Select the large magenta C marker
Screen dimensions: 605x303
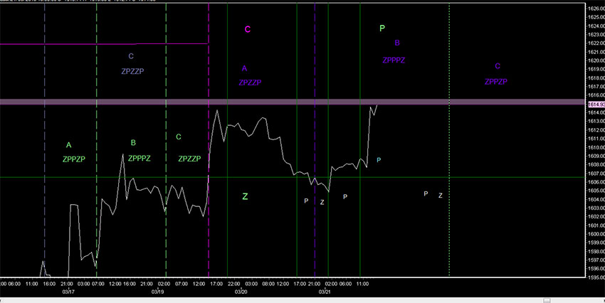(x=248, y=30)
